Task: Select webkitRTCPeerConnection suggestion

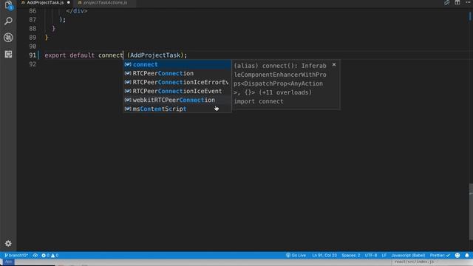Action: point(177,100)
